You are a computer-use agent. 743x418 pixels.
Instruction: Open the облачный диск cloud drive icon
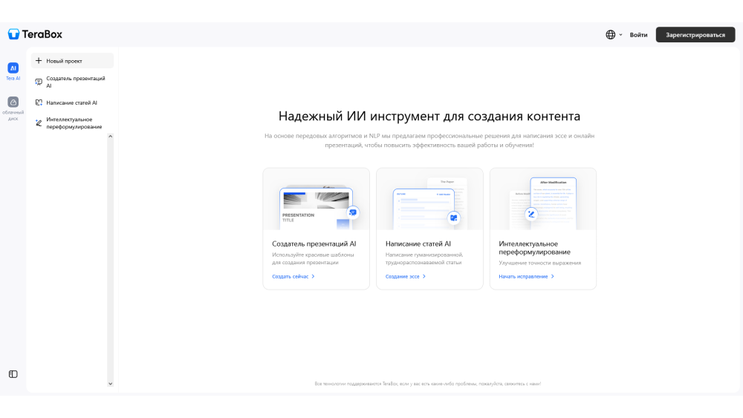pos(13,102)
